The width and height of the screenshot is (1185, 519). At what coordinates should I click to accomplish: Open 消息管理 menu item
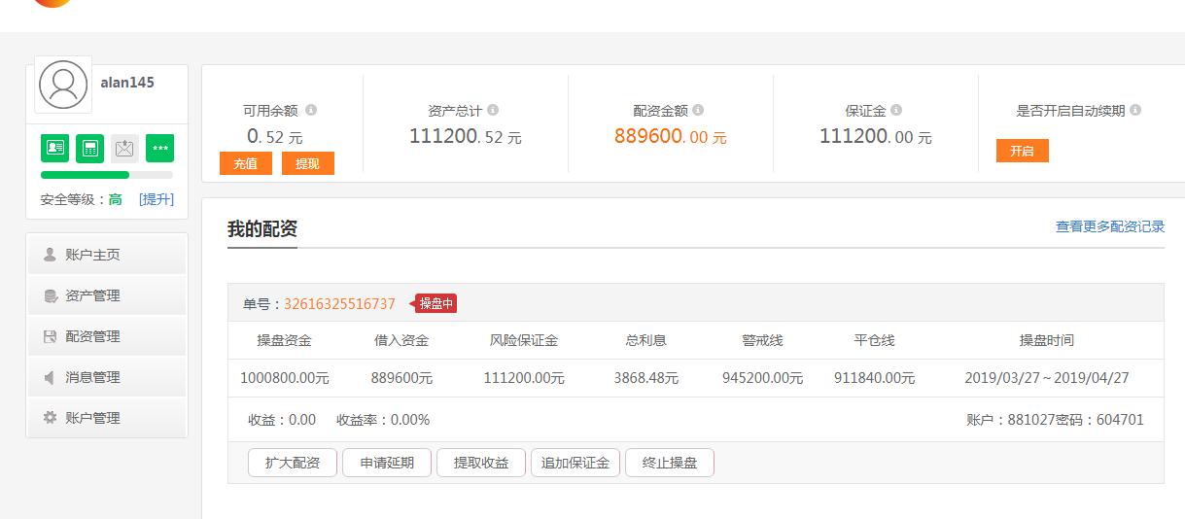(x=107, y=377)
